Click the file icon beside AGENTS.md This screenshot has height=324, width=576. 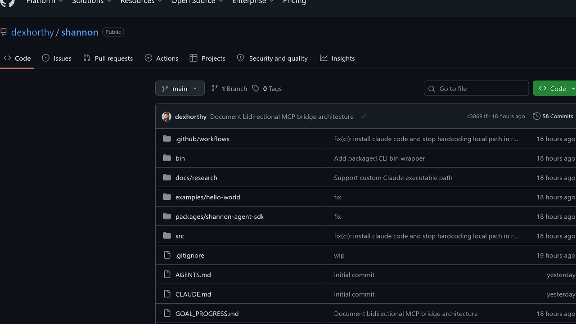point(167,274)
